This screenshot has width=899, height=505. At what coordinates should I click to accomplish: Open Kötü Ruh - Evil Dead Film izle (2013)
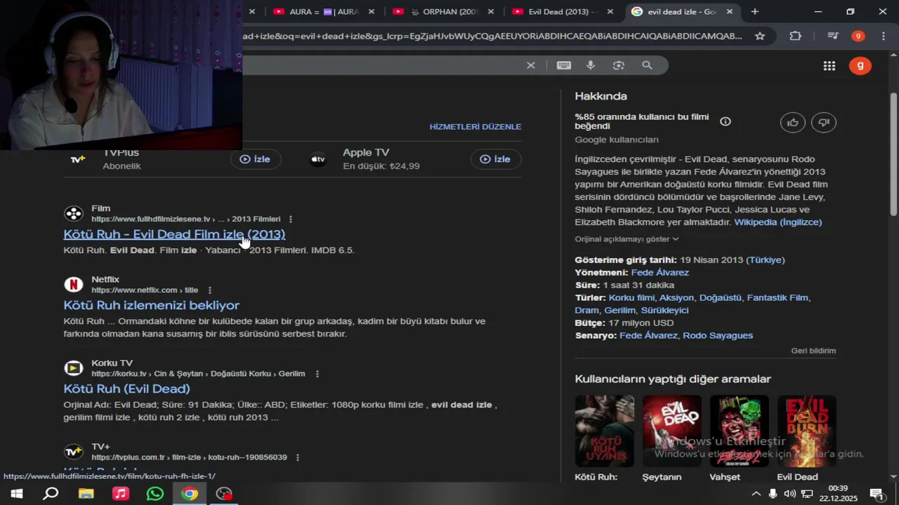(174, 234)
